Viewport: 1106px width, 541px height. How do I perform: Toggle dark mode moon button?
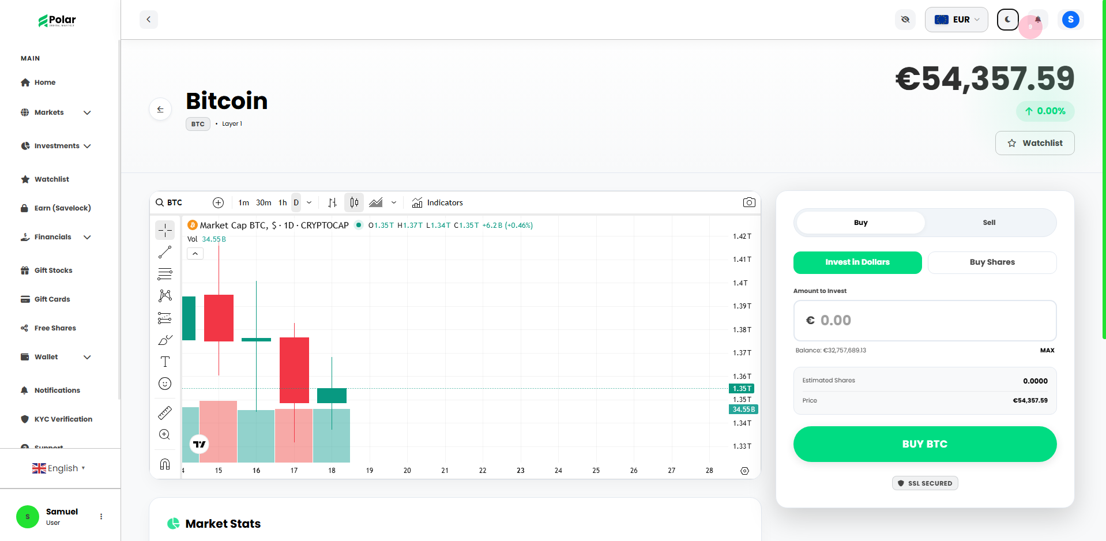tap(1008, 20)
